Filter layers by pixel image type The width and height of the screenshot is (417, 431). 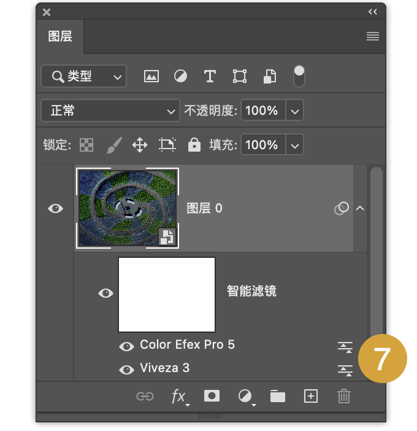tap(151, 76)
